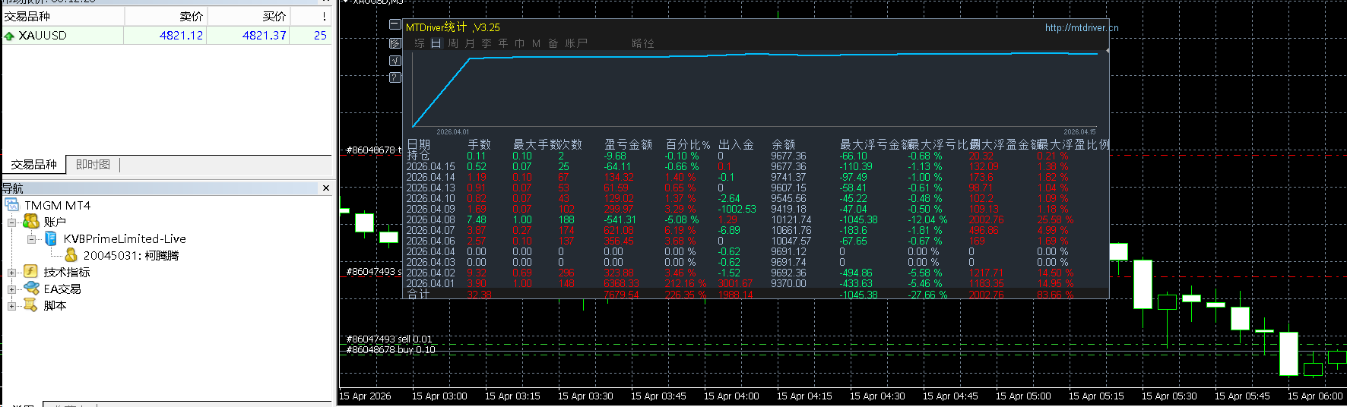The height and width of the screenshot is (407, 1347).
Task: Click the 卖价 column header
Action: tap(166, 16)
